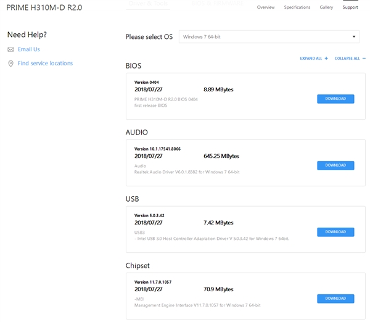Select the Support tab
Screen dimensions: 370x322
[x=350, y=7]
